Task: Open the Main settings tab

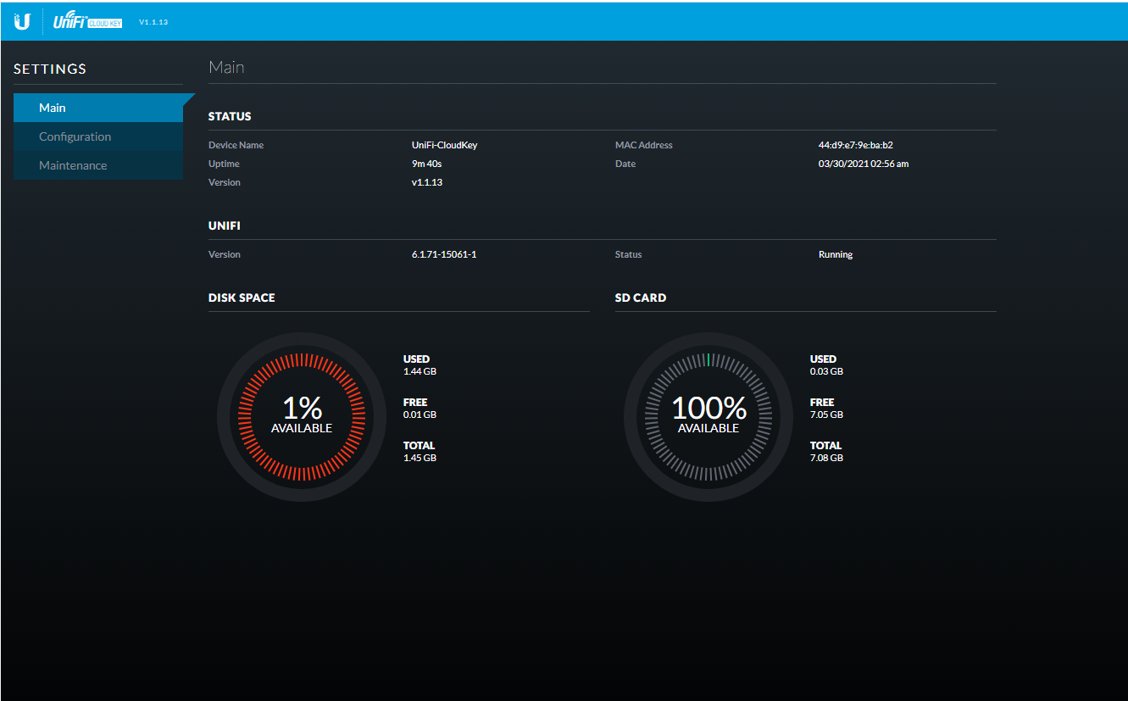Action: (98, 108)
